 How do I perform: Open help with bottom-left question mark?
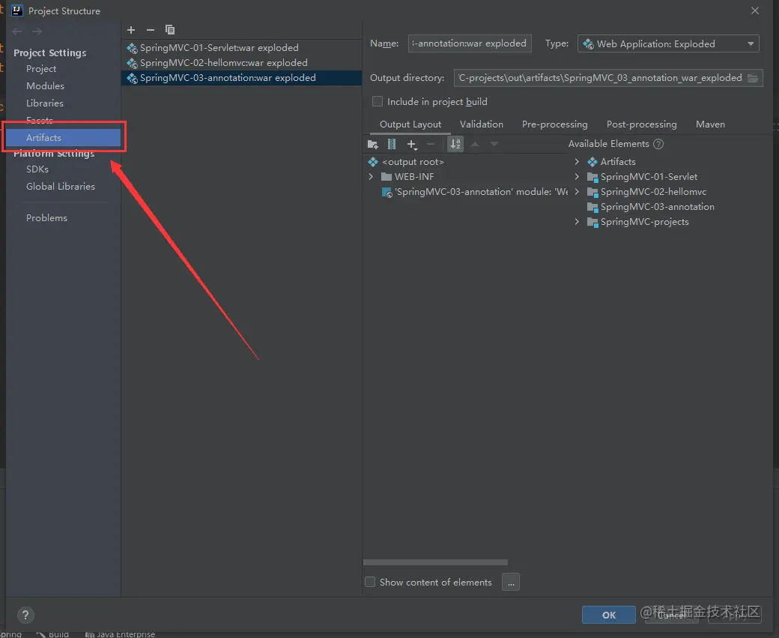25,615
